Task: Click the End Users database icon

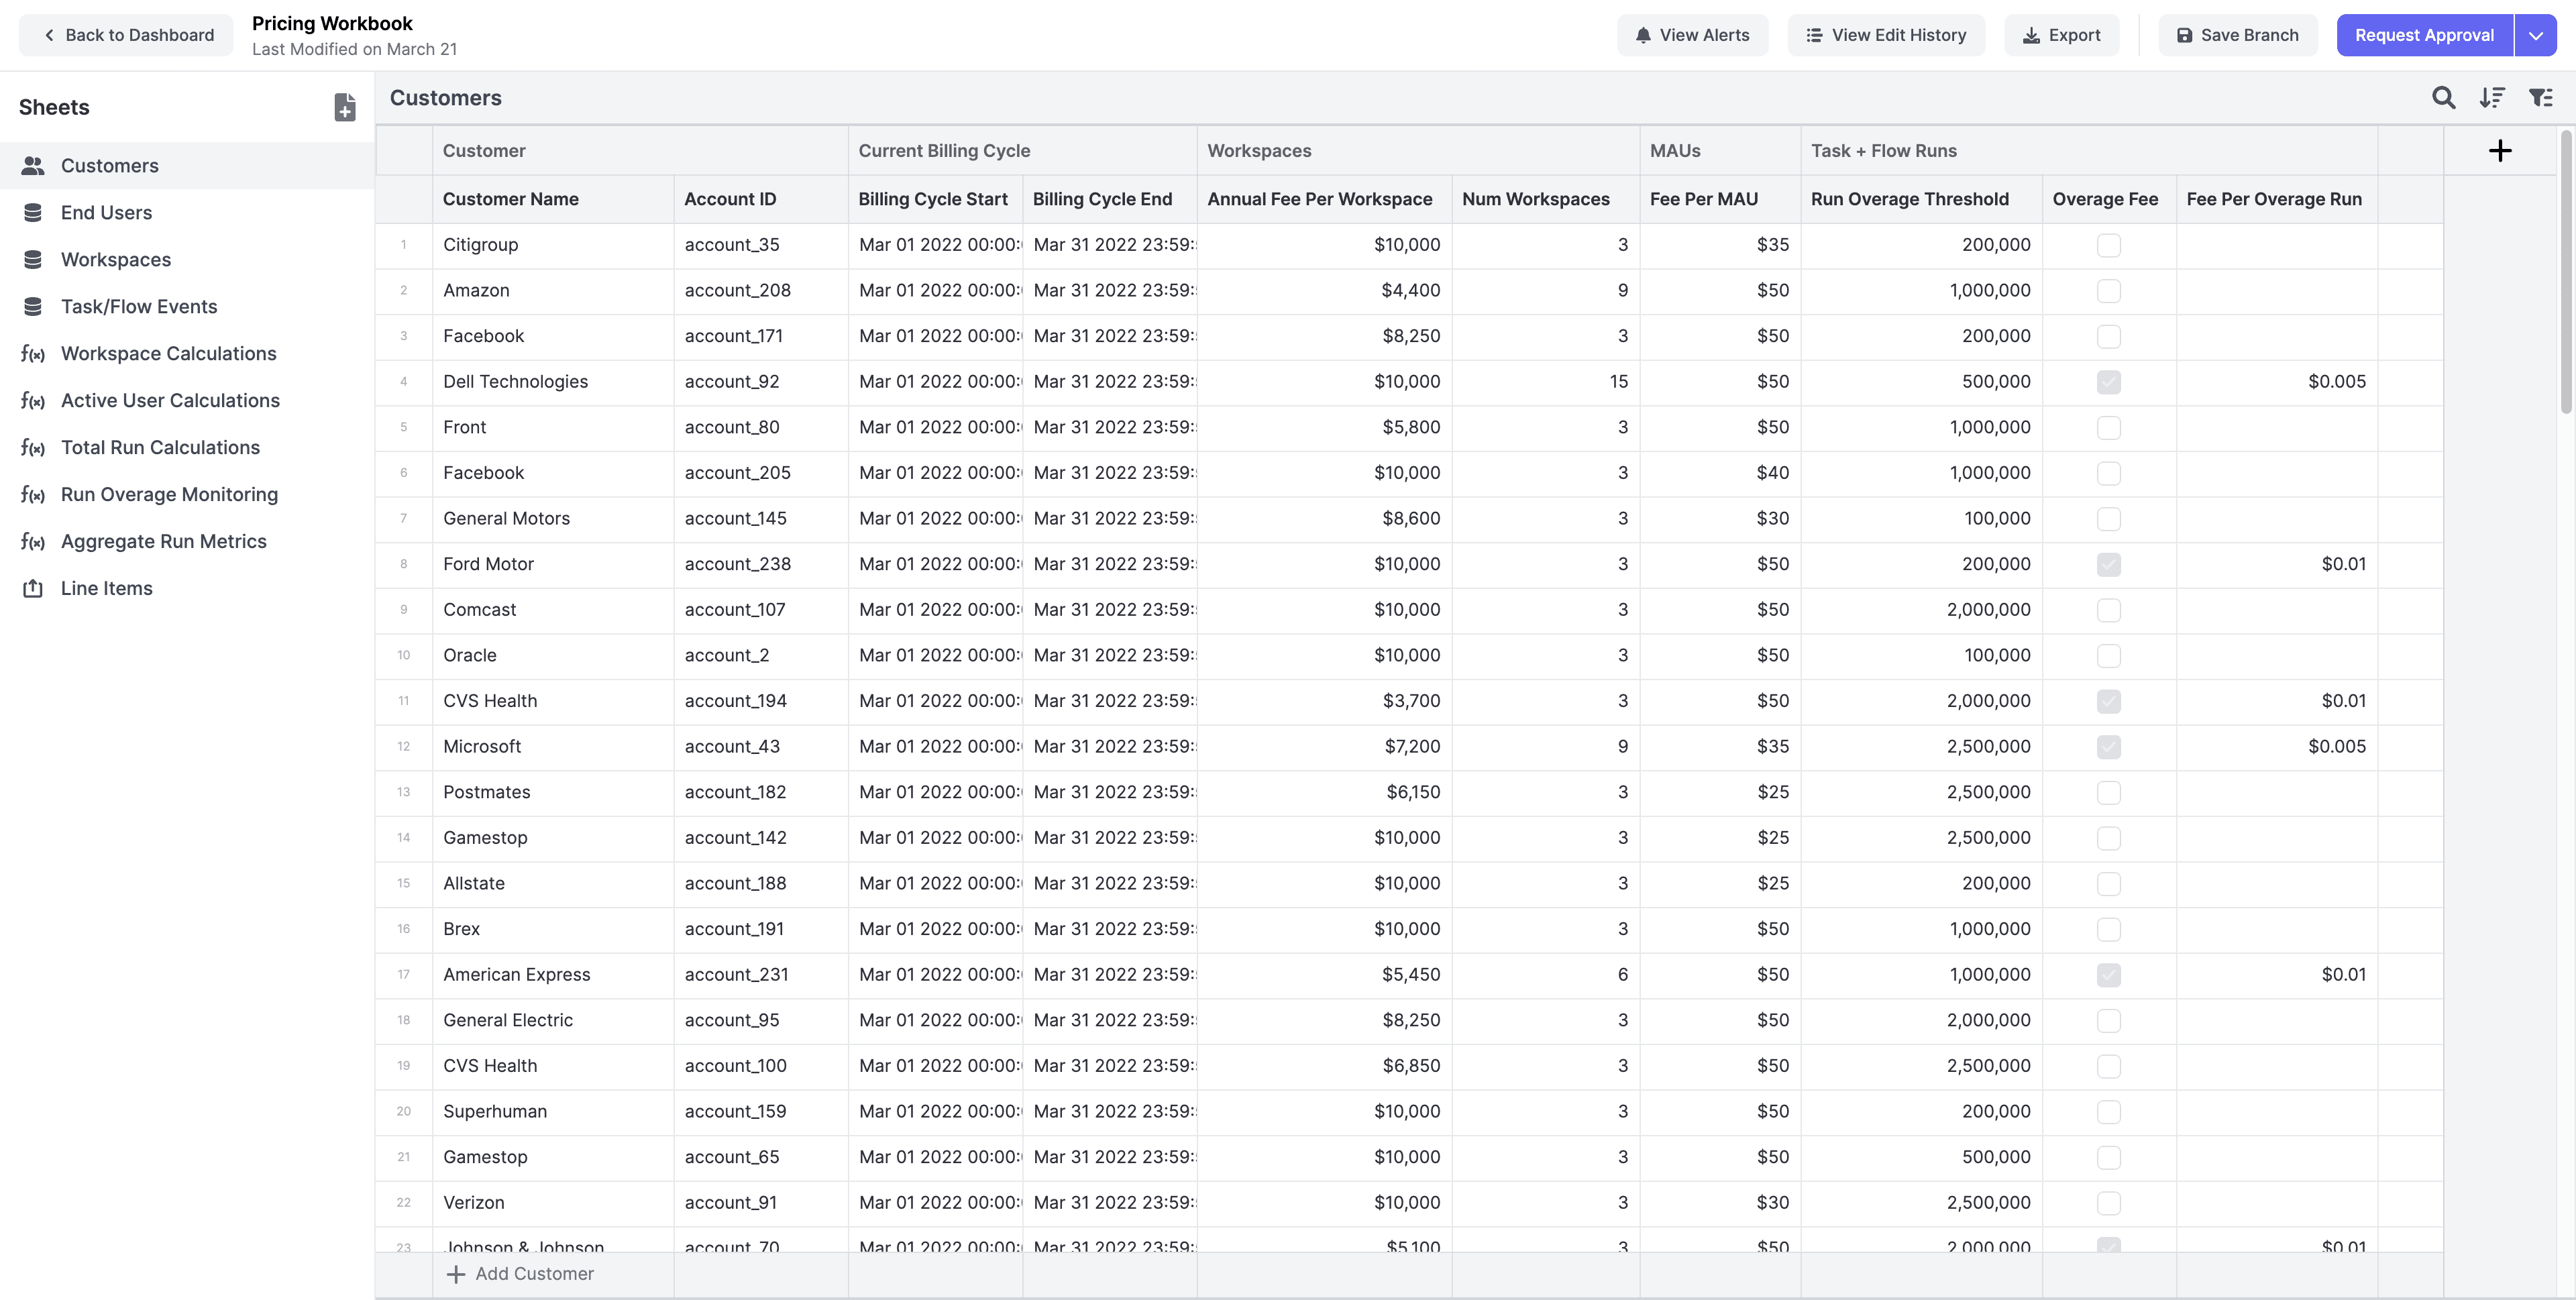Action: pos(33,213)
